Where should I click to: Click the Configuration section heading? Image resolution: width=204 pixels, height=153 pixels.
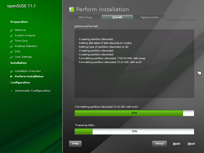click(20, 83)
